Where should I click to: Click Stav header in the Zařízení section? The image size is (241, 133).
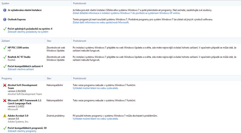[x=49, y=41]
